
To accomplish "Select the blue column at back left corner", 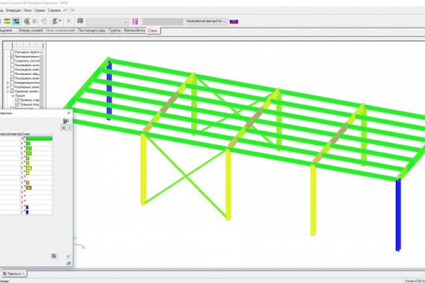I will click(x=109, y=90).
